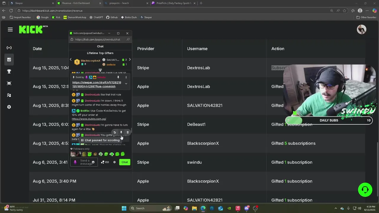
Task: Open the weather widget on taskbar
Action: pyautogui.click(x=14, y=208)
